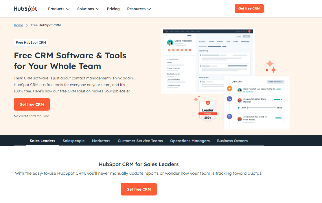
Task: Click the Lifecycle stage field label
Action: point(173,85)
